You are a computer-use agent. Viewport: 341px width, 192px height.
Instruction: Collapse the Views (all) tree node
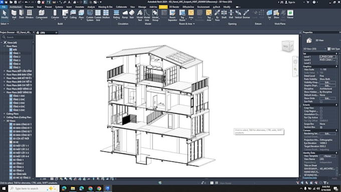point(2,43)
